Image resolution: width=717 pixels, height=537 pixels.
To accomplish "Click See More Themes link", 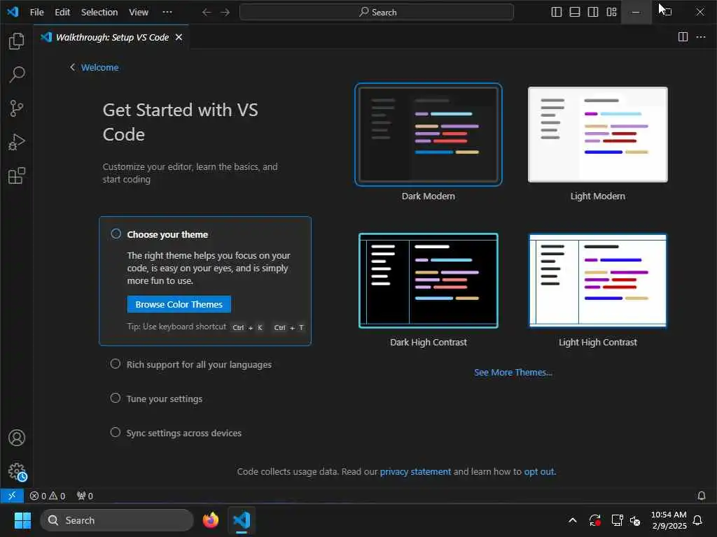I will point(513,373).
